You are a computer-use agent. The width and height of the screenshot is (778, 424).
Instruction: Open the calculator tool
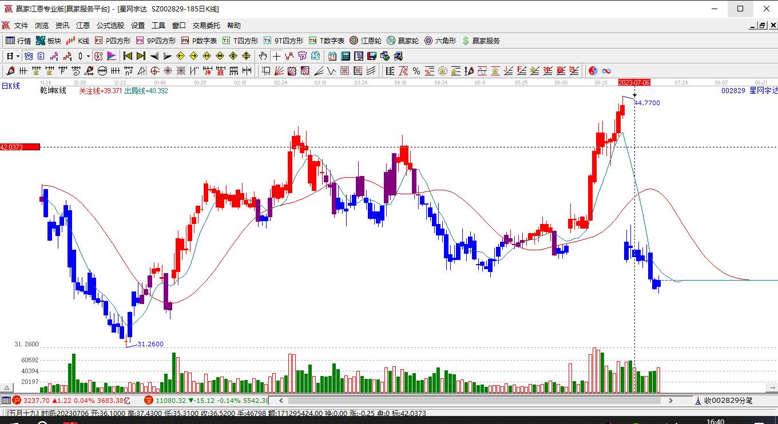coord(346,56)
